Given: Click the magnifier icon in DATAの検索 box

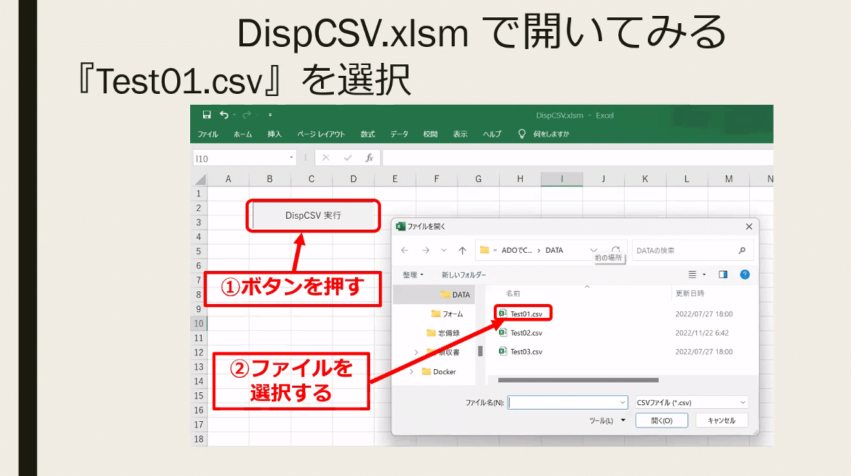Looking at the screenshot, I should [x=743, y=248].
